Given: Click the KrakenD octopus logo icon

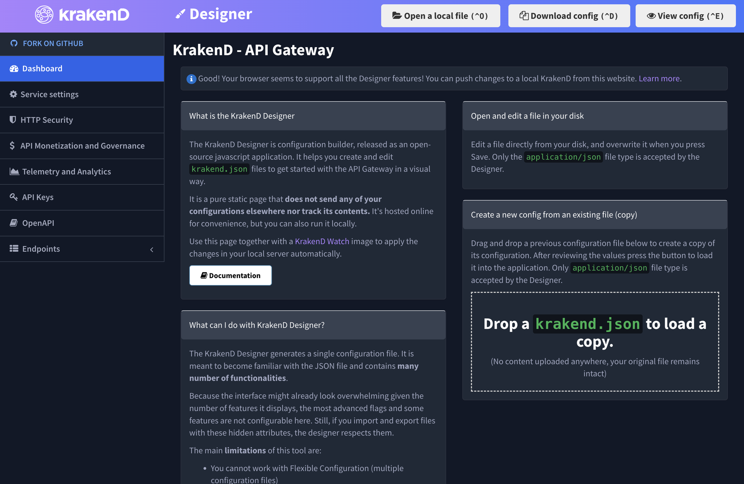Looking at the screenshot, I should 44,15.
